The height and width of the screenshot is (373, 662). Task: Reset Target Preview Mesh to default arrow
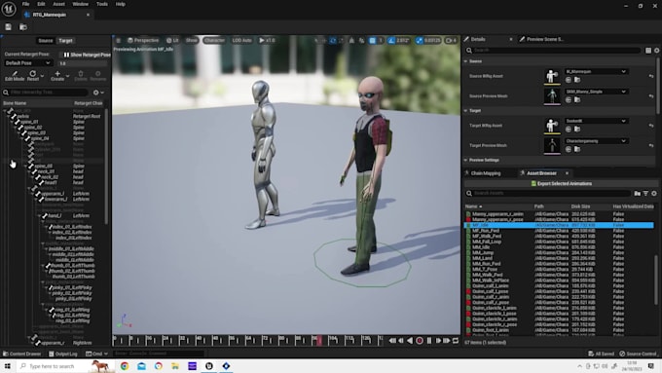tap(651, 145)
